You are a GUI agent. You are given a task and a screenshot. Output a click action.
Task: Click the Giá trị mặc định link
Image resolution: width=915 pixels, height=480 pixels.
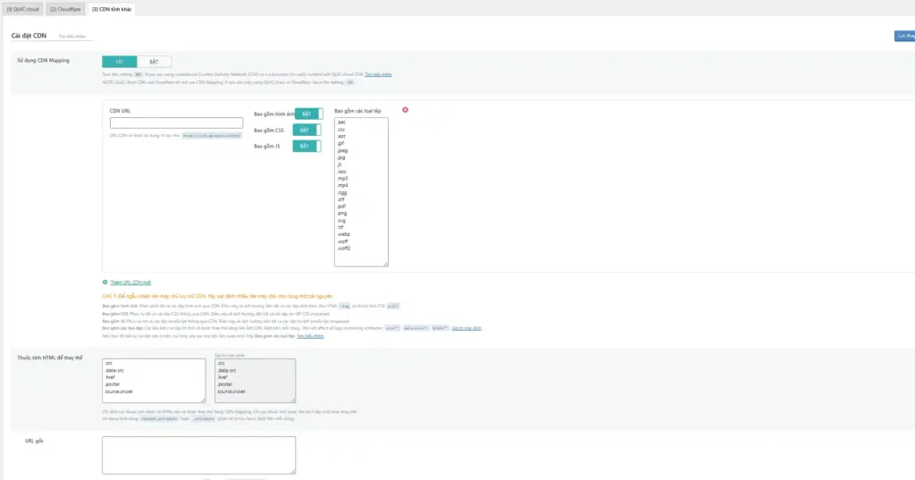[x=466, y=328]
